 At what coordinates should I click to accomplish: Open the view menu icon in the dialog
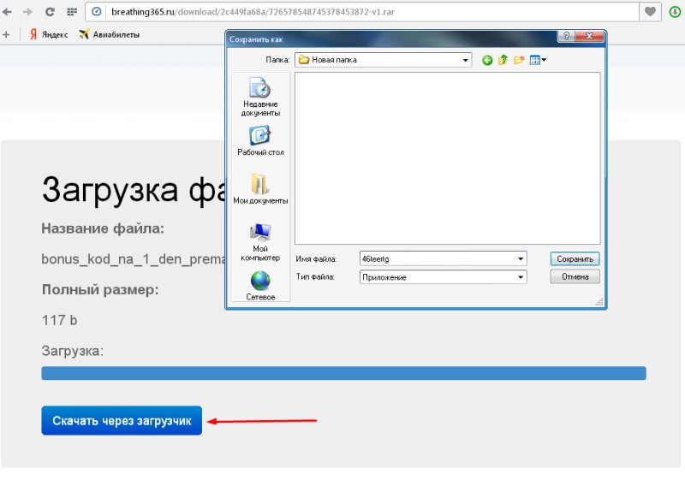(x=537, y=60)
